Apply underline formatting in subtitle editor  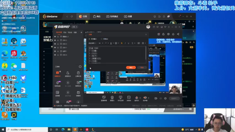tap(128, 43)
